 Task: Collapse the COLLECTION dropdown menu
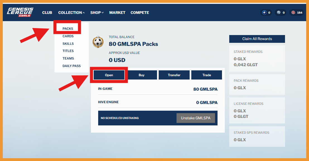71,13
